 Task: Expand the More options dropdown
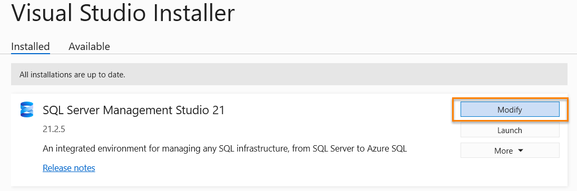(510, 150)
